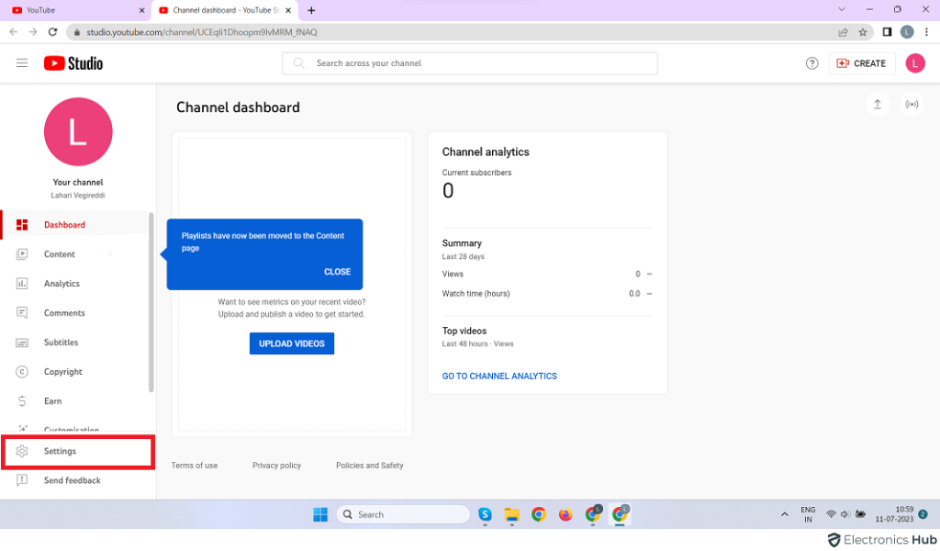Viewport: 940px width, 551px height.
Task: Close the playlists moved tooltip
Action: [x=337, y=272]
